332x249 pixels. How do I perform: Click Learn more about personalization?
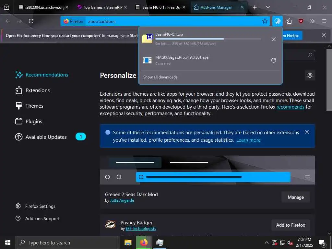point(248,140)
